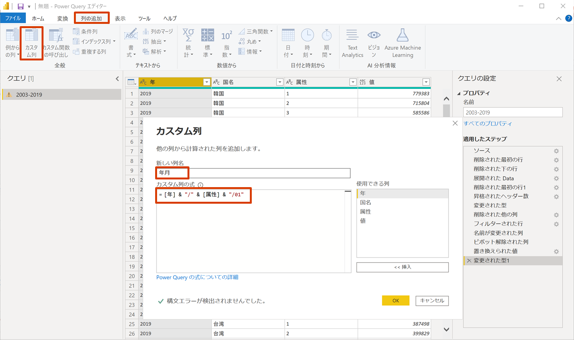This screenshot has width=574, height=340.
Task: Expand the 三角関数 dropdown
Action: coord(271,32)
